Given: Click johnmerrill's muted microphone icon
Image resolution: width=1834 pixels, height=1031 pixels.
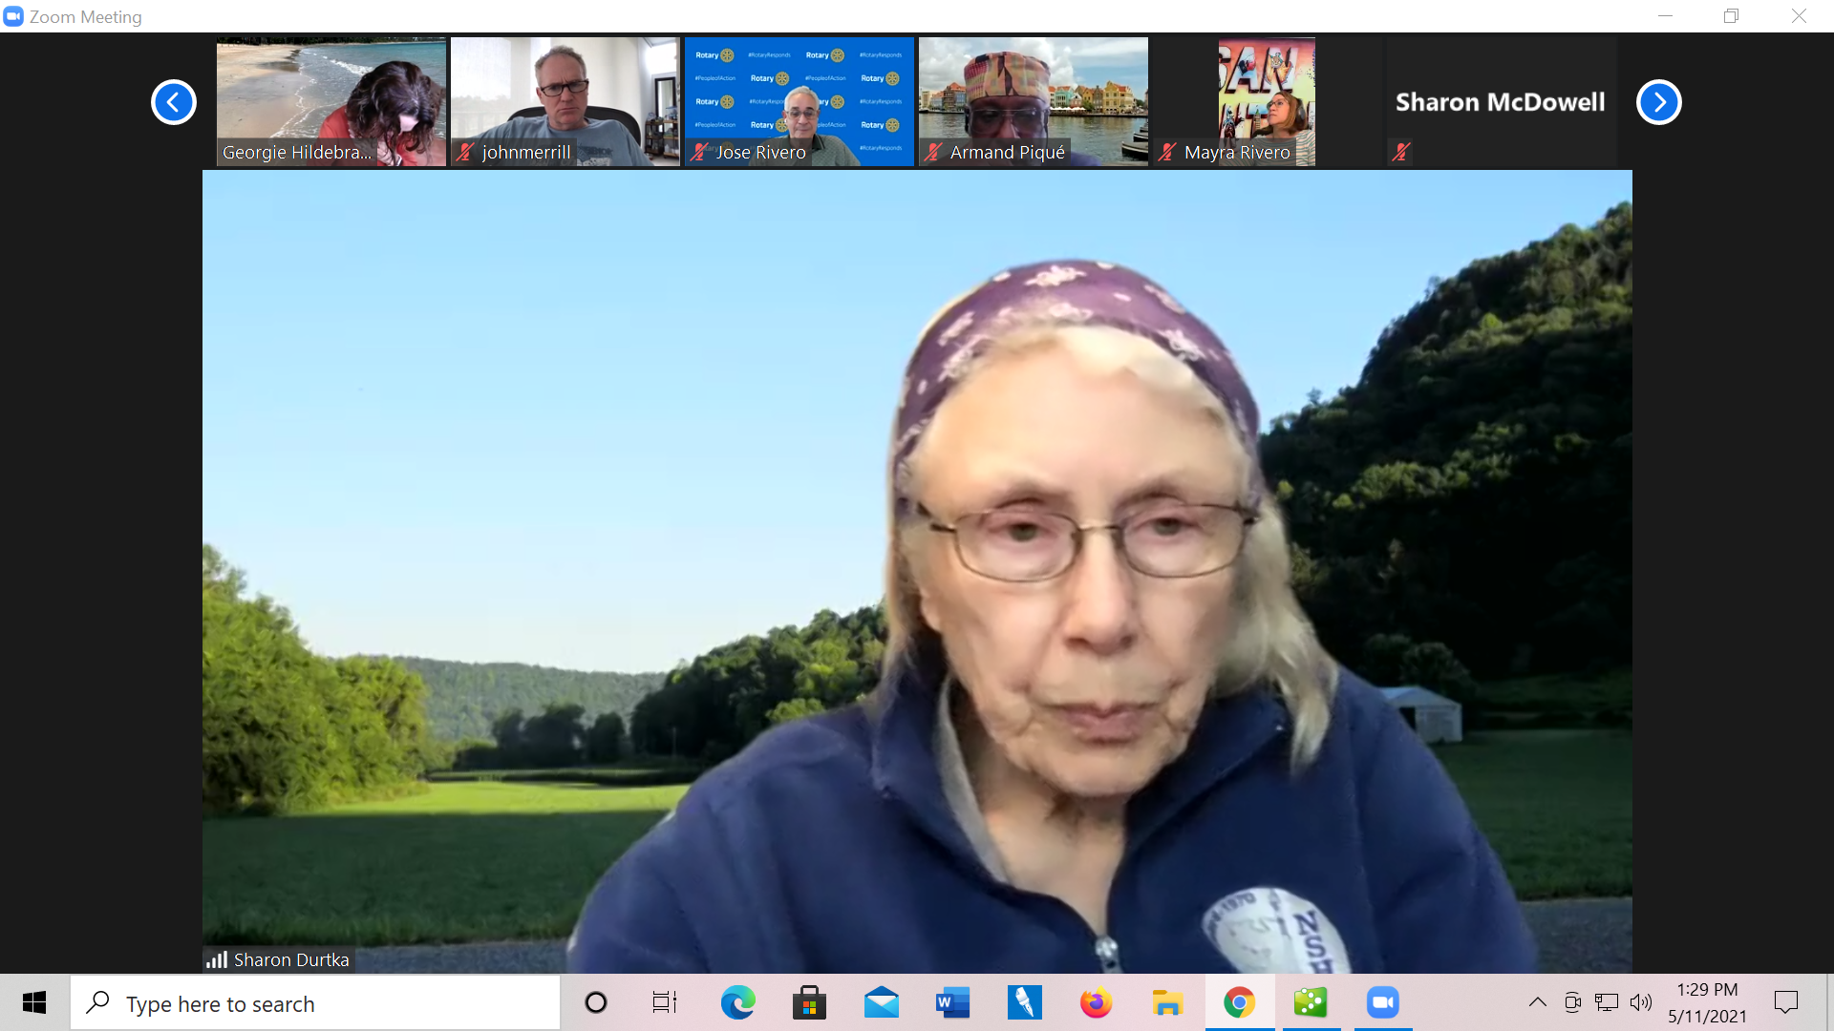Looking at the screenshot, I should tap(466, 152).
